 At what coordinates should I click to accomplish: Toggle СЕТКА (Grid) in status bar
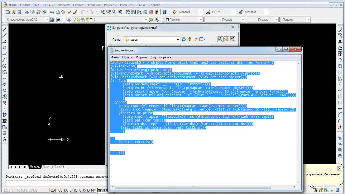[x=63, y=190]
